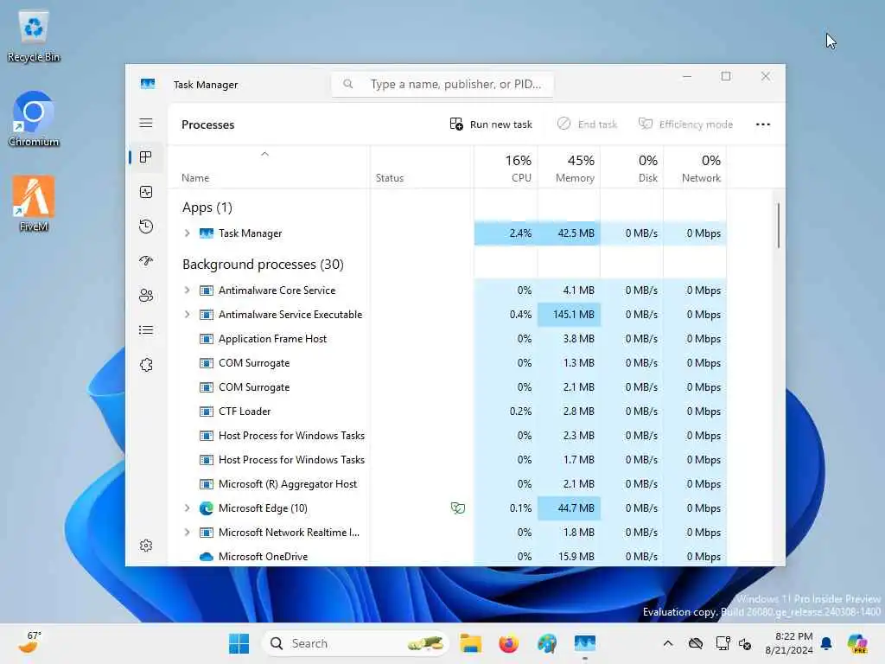Open the Windows Start button
Image resolution: width=885 pixels, height=664 pixels.
tap(239, 643)
